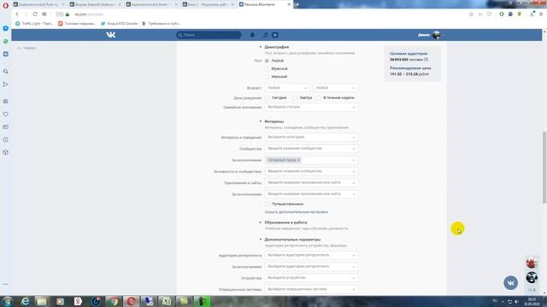Reload the current page
This screenshot has height=307, width=547.
(x=35, y=14)
